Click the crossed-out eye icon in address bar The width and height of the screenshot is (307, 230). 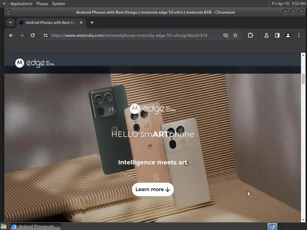pos(225,35)
